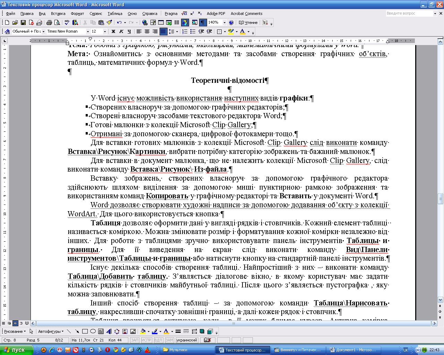Insert a WordArt object
This screenshot has height=355, width=444.
[109, 331]
